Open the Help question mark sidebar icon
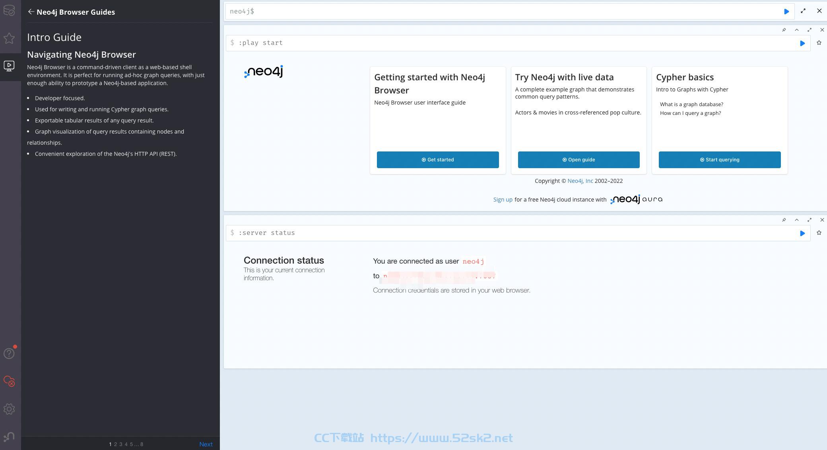Screen dimensions: 827x450 9,353
